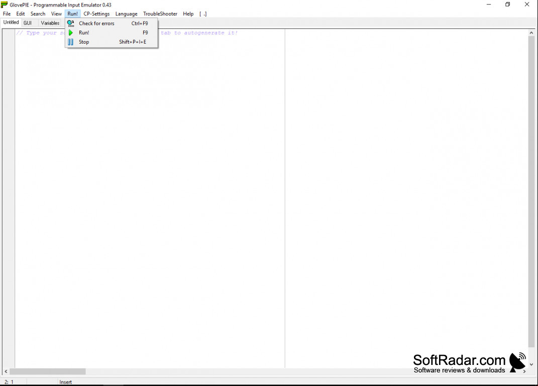Open the Search menu
The width and height of the screenshot is (538, 386).
38,14
